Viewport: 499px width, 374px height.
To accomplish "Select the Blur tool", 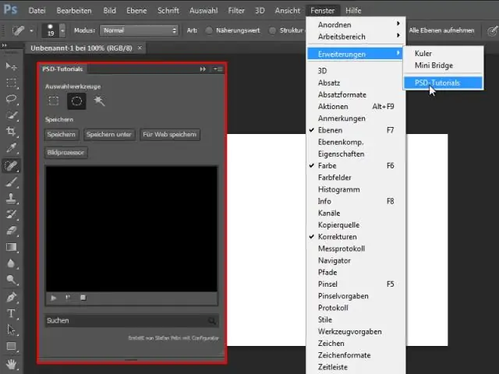I will [x=12, y=263].
